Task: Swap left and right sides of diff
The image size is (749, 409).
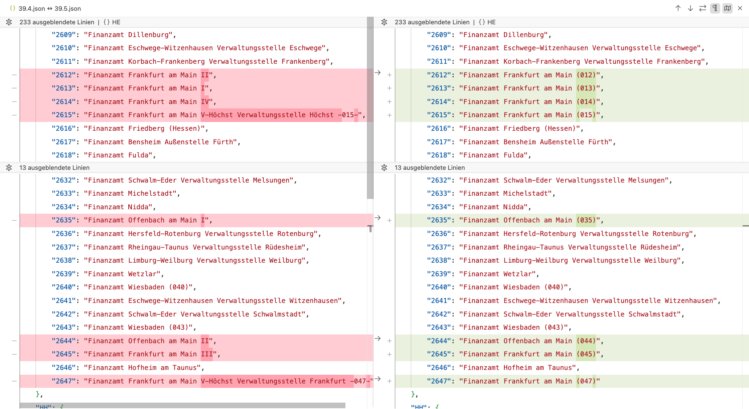Action: [702, 8]
